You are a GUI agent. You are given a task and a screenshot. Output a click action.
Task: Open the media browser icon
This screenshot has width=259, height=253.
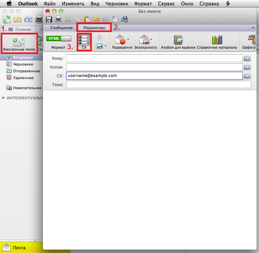point(125,19)
